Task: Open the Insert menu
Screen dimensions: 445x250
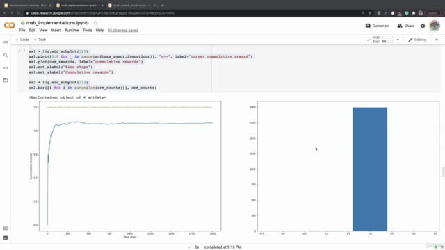Action: coord(56,31)
